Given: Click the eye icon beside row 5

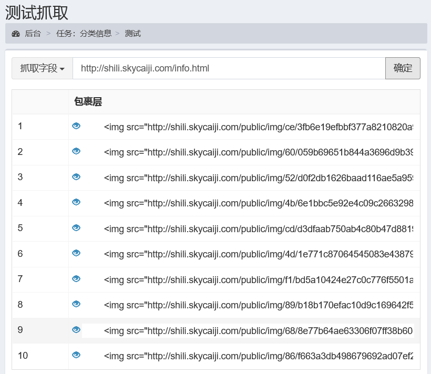Looking at the screenshot, I should [76, 228].
